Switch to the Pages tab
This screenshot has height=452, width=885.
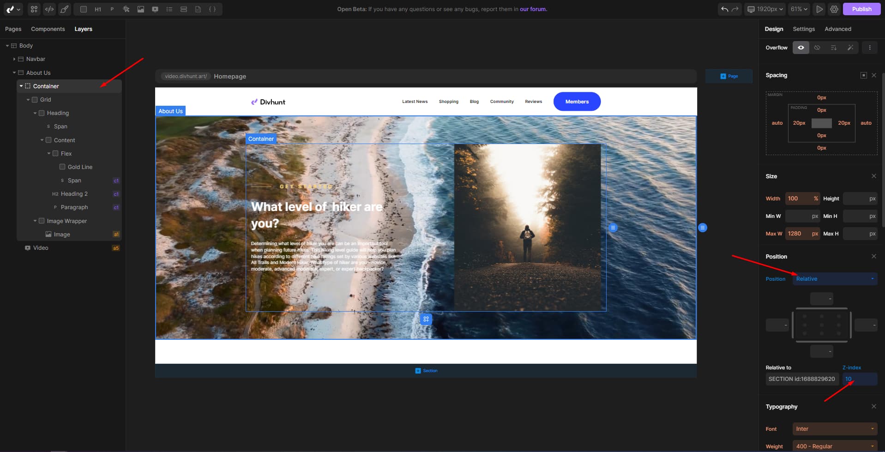click(13, 29)
